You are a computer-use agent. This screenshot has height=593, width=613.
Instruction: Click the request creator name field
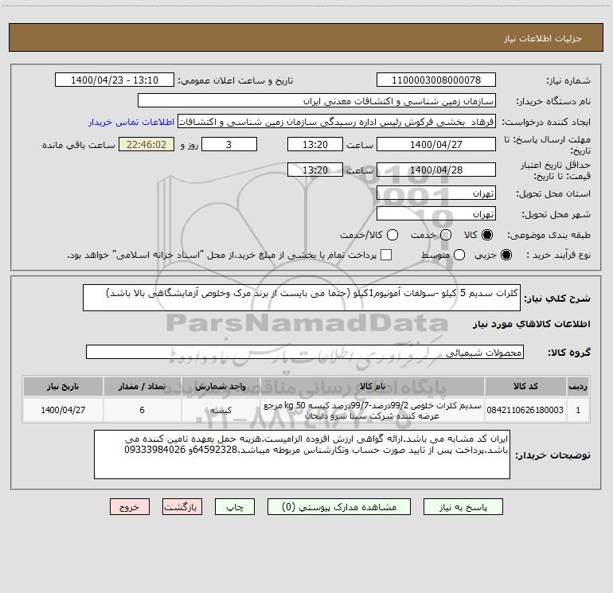337,122
